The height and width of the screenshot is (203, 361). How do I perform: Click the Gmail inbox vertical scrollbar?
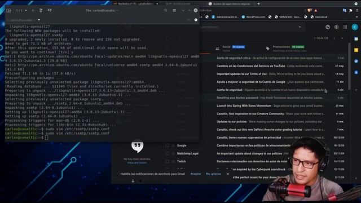click(350, 67)
